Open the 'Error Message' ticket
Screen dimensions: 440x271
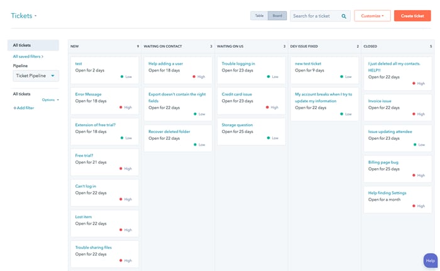[x=88, y=94]
